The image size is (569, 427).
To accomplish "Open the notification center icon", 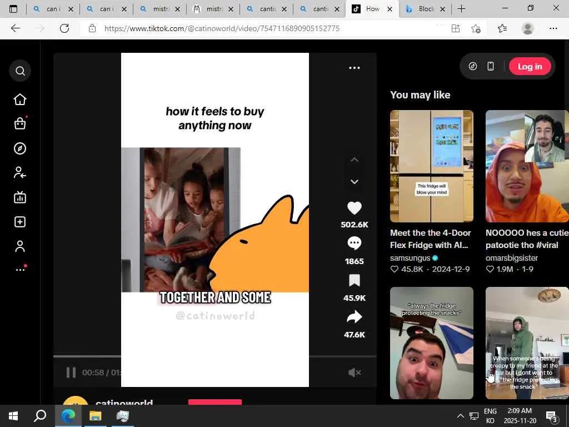I will 551,416.
